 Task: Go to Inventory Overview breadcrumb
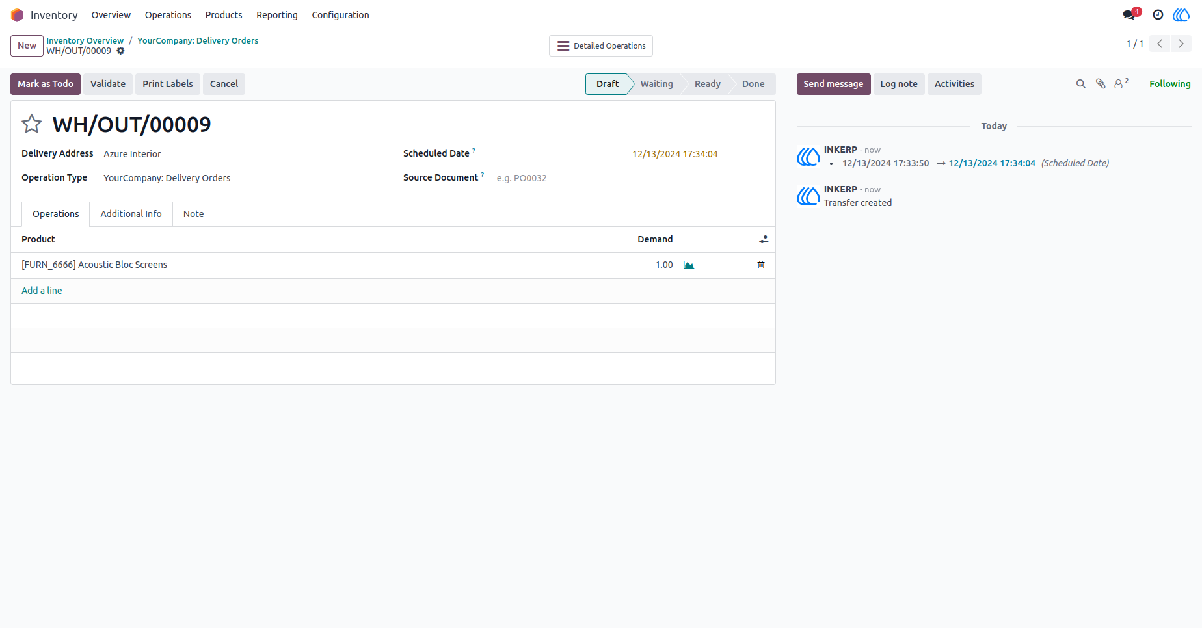click(x=85, y=40)
